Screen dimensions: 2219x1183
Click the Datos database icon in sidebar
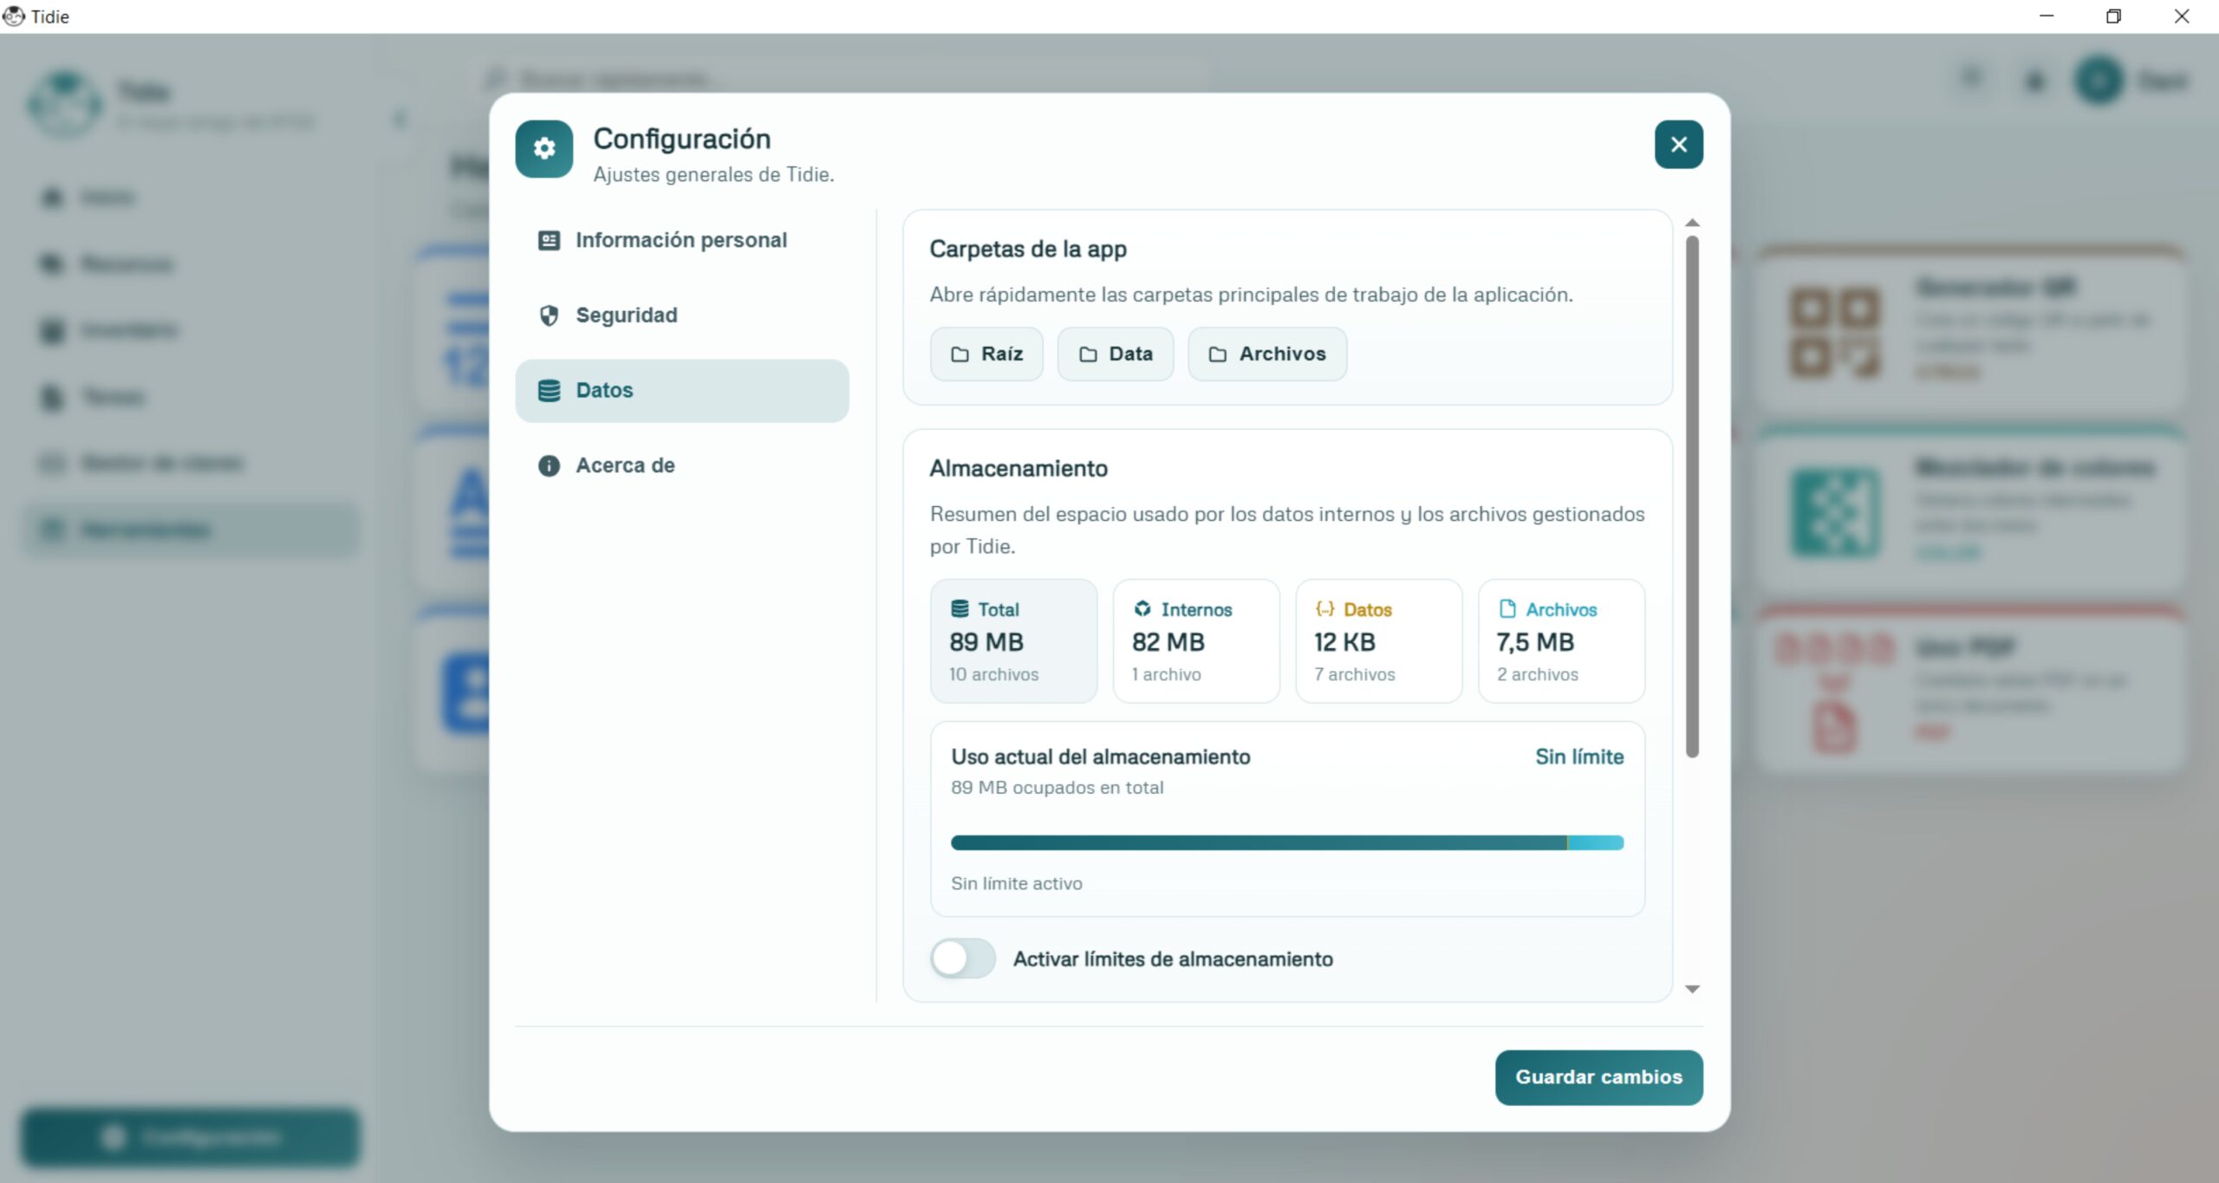pyautogui.click(x=549, y=391)
